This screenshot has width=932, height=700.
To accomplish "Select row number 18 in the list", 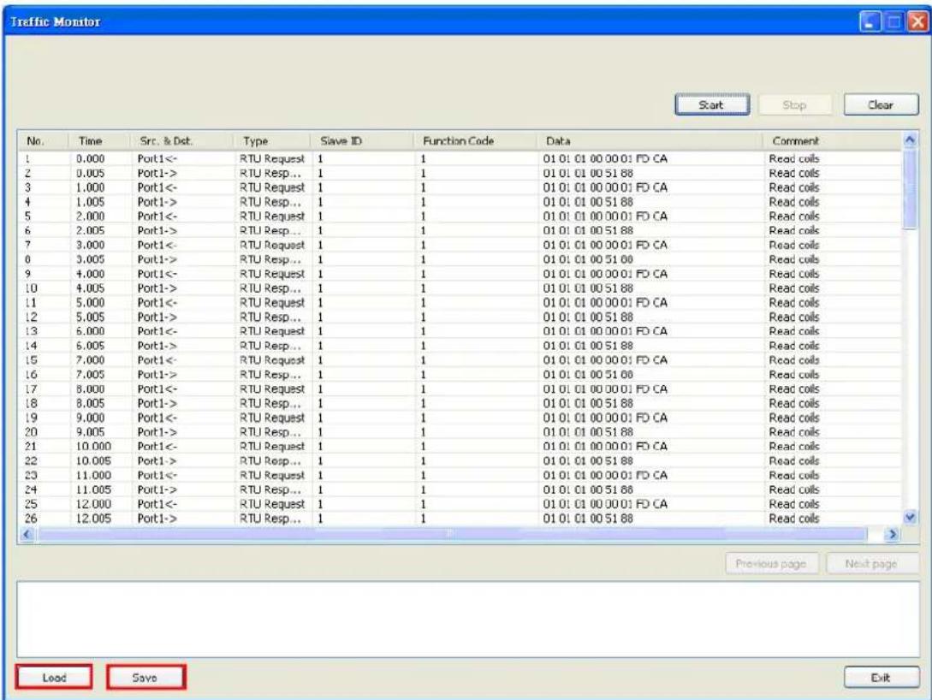I will coord(31,403).
